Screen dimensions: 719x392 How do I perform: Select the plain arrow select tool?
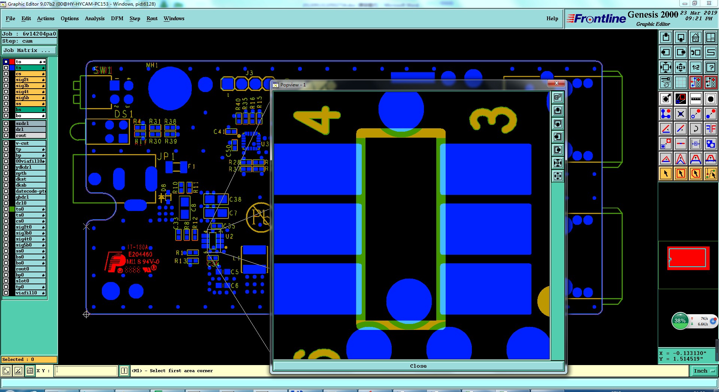coord(666,174)
